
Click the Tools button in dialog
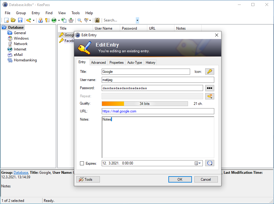(88, 179)
